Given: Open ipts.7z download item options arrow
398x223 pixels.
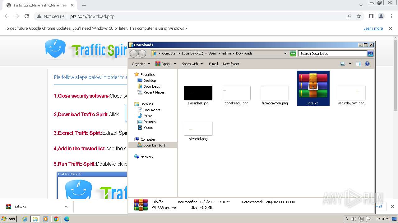Looking at the screenshot, I should tap(66, 207).
